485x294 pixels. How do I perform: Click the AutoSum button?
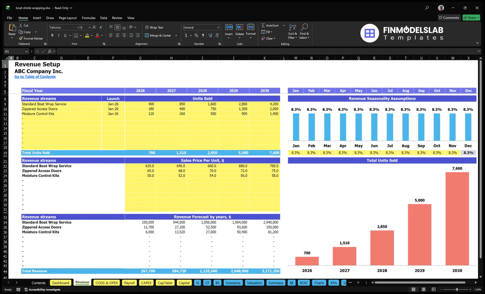point(270,25)
